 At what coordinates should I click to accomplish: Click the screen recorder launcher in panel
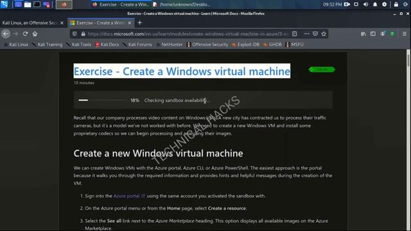coord(47,4)
